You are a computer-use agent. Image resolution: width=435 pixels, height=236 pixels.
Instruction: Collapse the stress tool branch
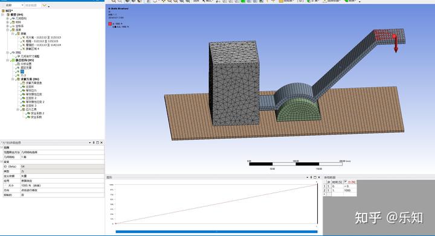coord(18,109)
